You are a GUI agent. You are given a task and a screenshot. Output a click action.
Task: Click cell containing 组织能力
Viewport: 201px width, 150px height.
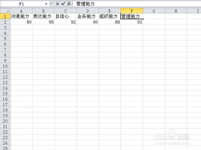(110, 16)
